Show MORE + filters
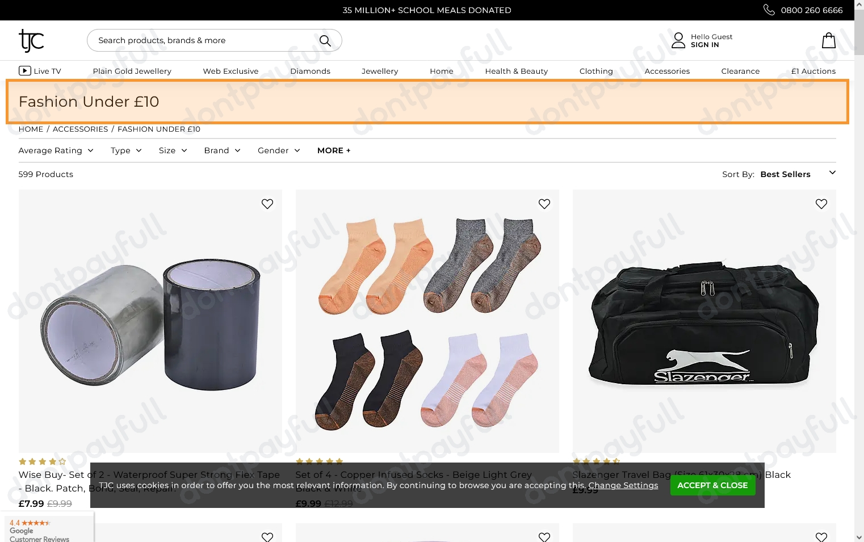 coord(334,150)
